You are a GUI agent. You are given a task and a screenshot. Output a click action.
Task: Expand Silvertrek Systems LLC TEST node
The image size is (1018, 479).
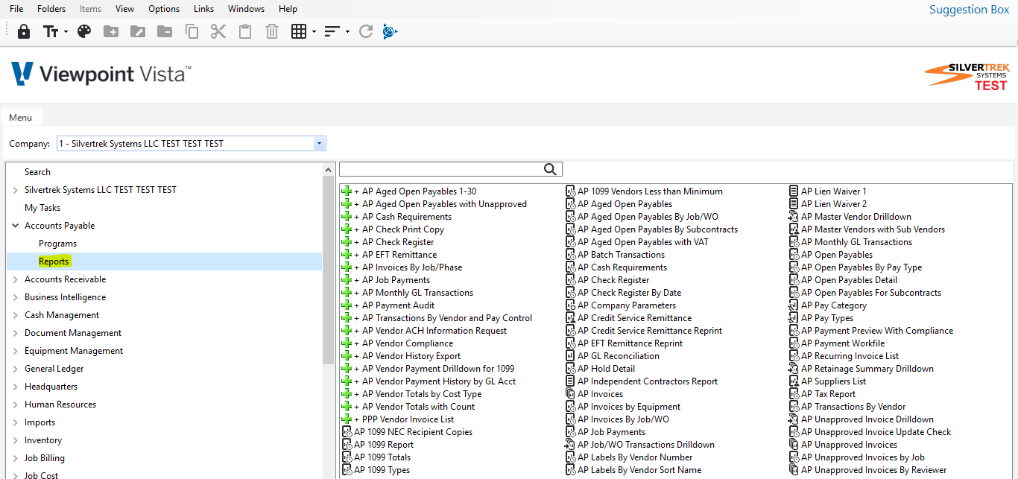pos(16,190)
